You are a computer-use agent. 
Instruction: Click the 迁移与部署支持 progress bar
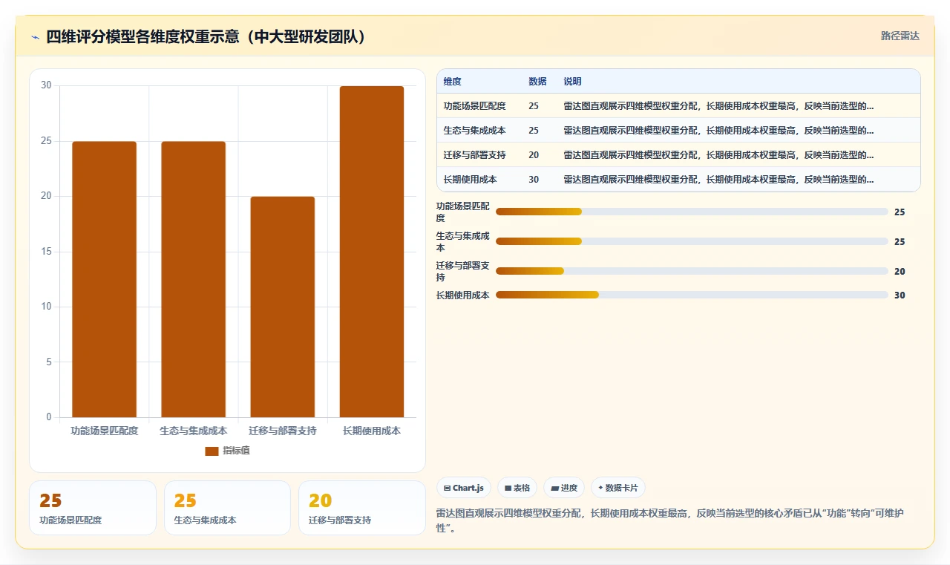click(692, 271)
